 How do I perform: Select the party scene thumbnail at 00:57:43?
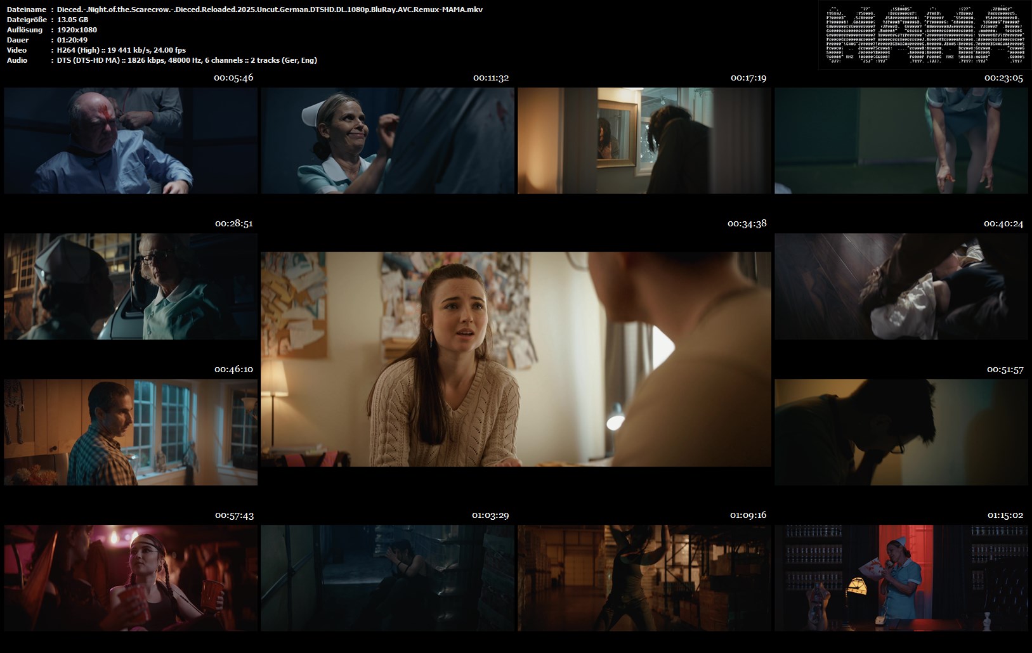tap(131, 578)
